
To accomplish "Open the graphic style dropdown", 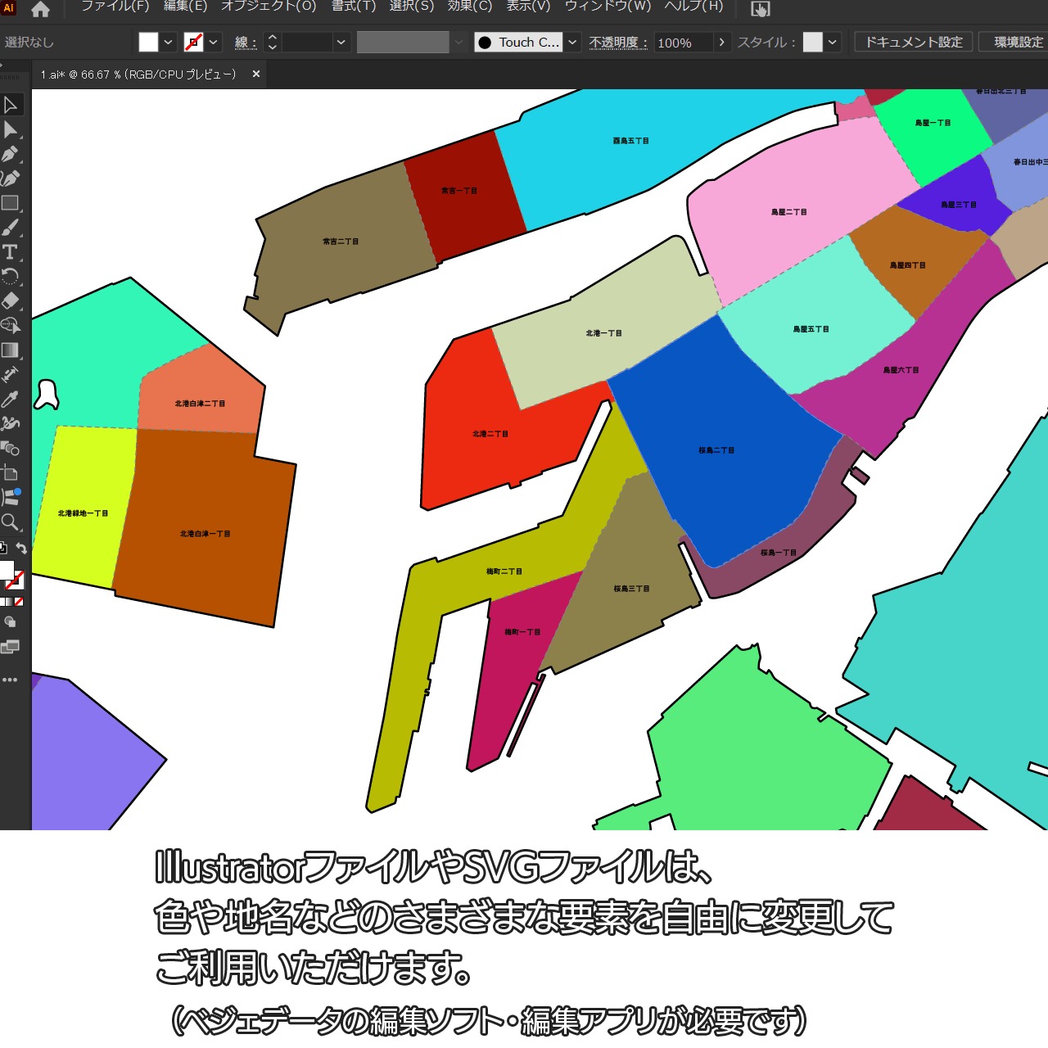I will (833, 42).
